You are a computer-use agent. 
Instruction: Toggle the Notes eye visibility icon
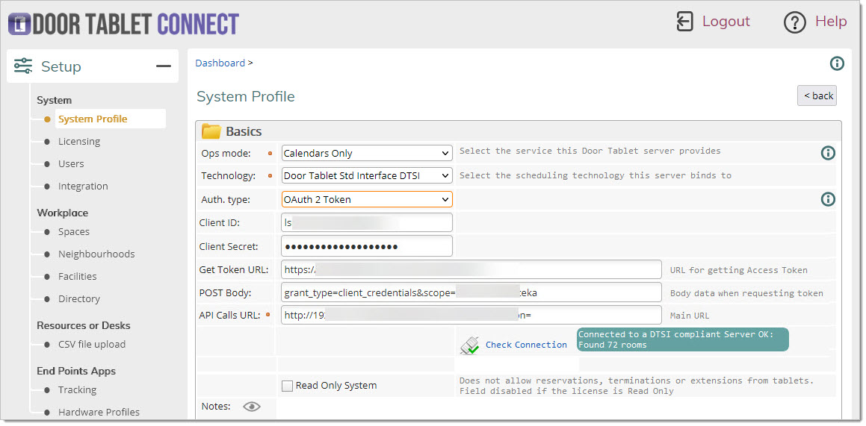click(251, 407)
